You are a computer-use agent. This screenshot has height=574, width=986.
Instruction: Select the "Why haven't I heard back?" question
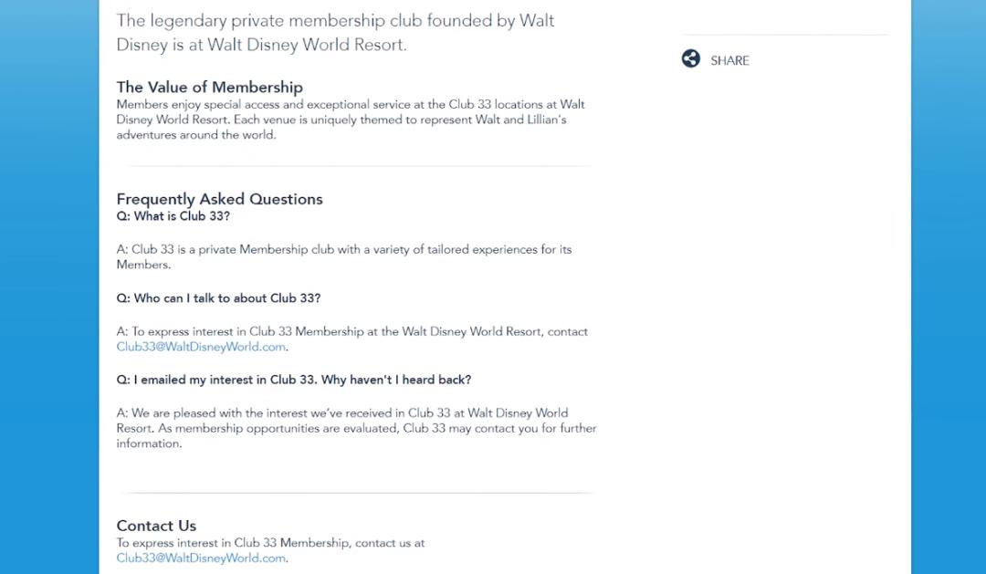(293, 380)
